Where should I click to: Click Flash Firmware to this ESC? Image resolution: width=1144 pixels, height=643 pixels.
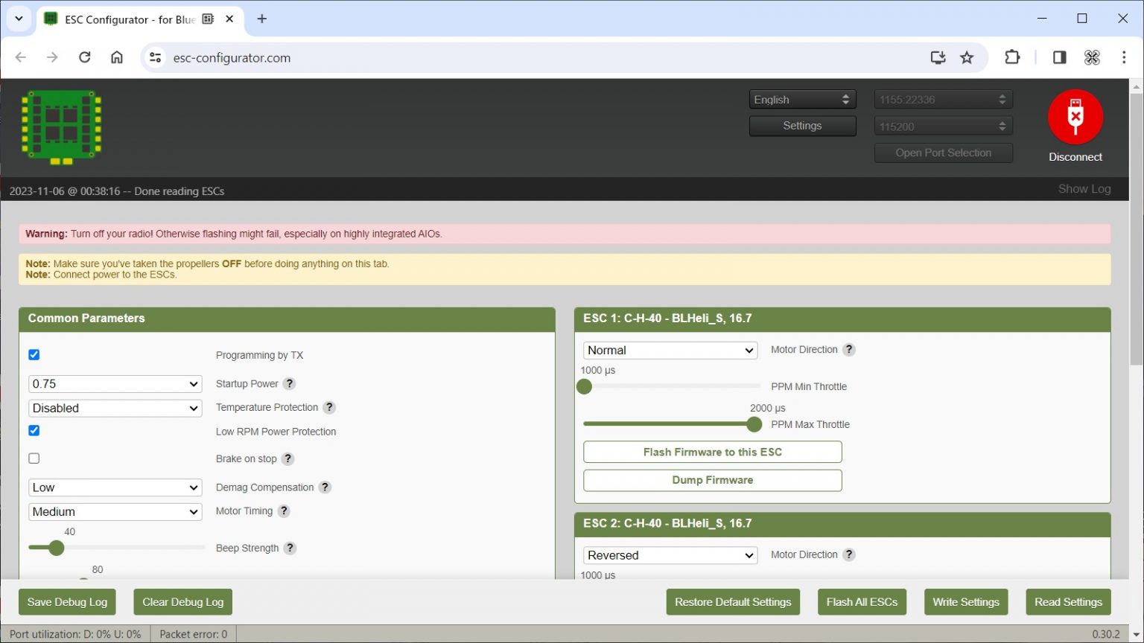713,452
